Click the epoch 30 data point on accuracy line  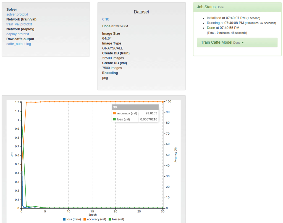coord(163,102)
